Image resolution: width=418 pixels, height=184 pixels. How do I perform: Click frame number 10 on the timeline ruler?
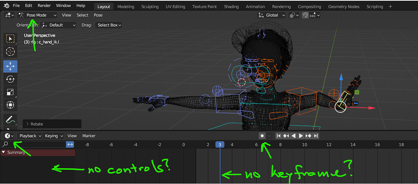coord(305,145)
